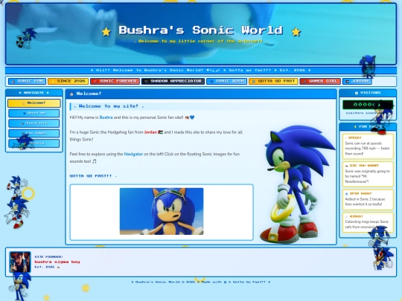Click the 'Navigator' link in the text
This screenshot has width=402, height=301.
[x=133, y=154]
